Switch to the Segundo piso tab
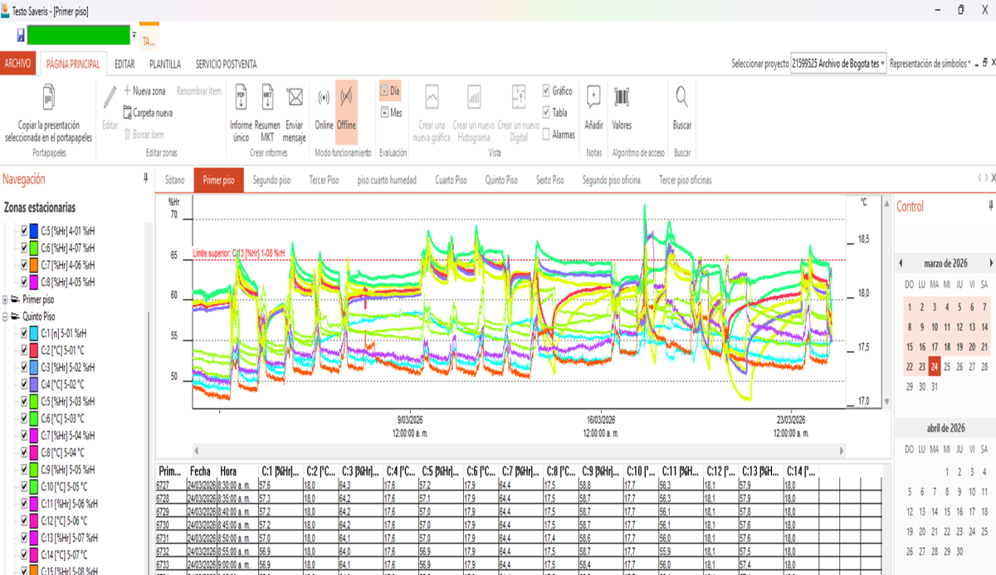The image size is (996, 575). 271,180
